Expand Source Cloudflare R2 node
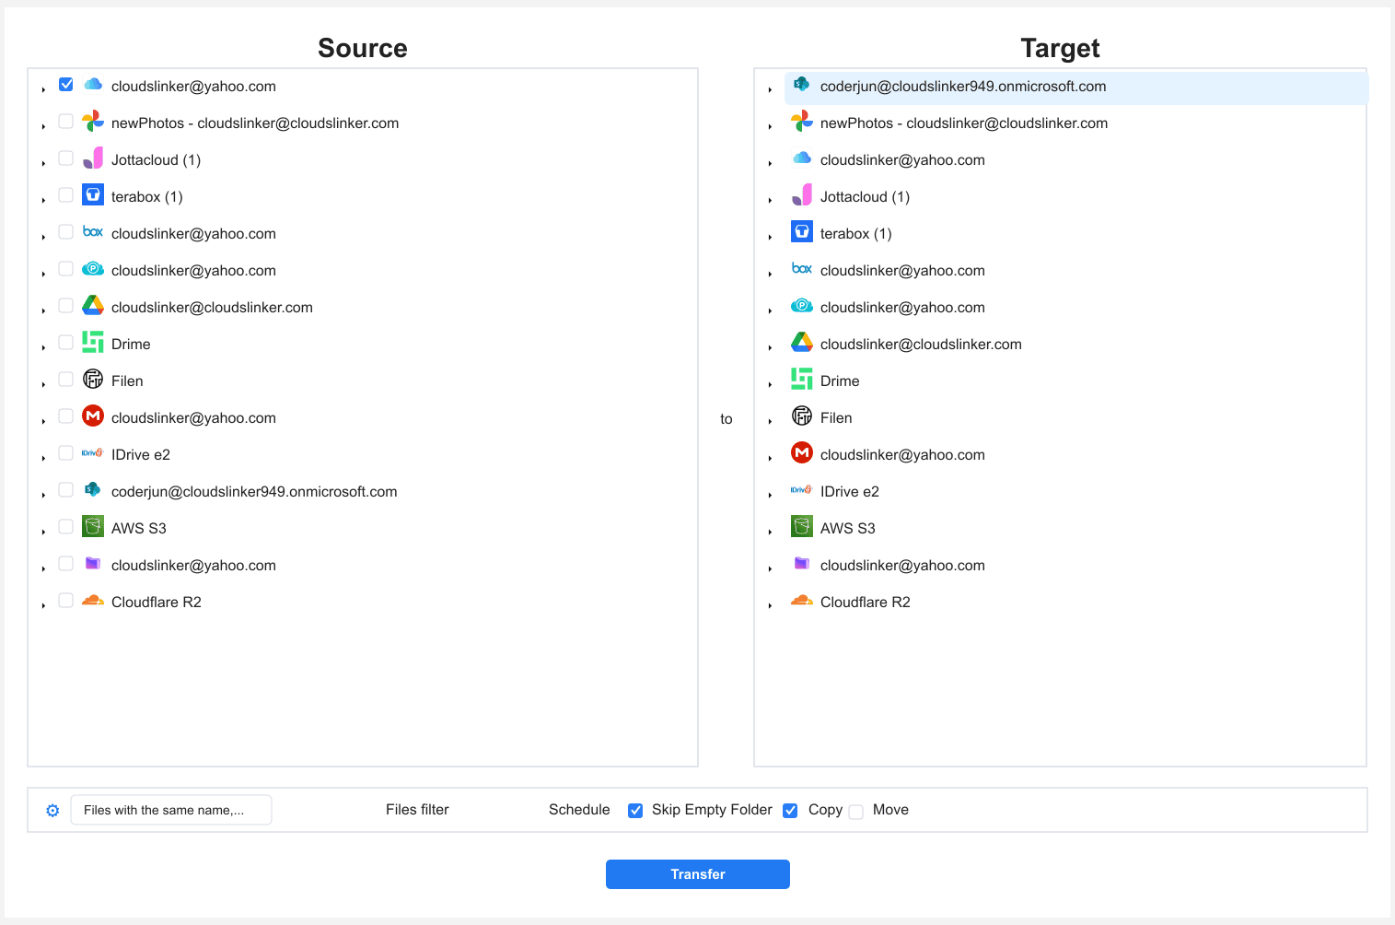Image resolution: width=1395 pixels, height=925 pixels. (x=43, y=605)
